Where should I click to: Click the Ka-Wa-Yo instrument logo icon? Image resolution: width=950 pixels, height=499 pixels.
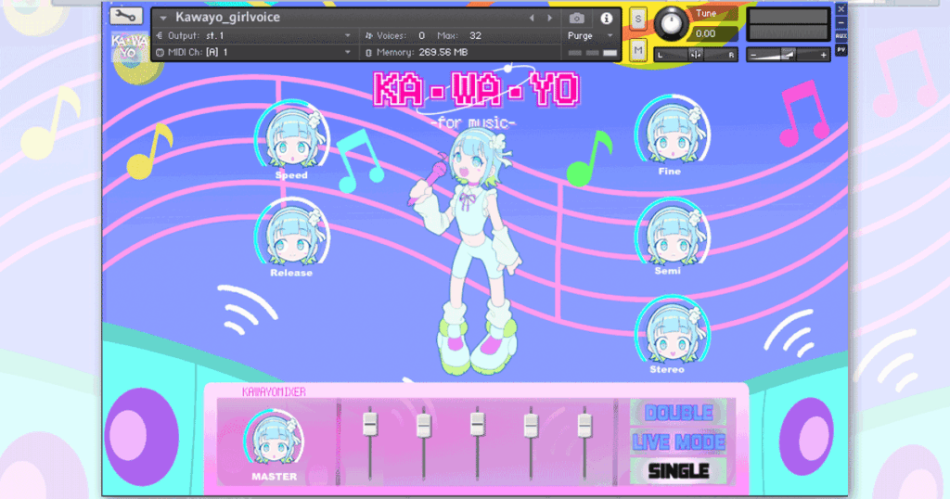pos(129,47)
